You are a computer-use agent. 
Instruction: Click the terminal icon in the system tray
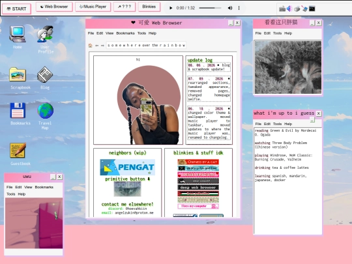pyautogui.click(x=312, y=8)
